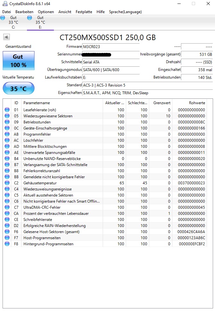Screen dimensions: 215x311
Task: Select drive E: status orb
Action: 30,18
